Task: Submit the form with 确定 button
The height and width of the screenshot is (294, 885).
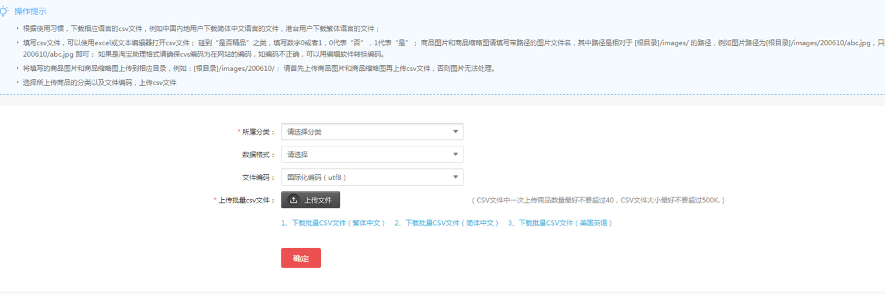Action: click(301, 258)
